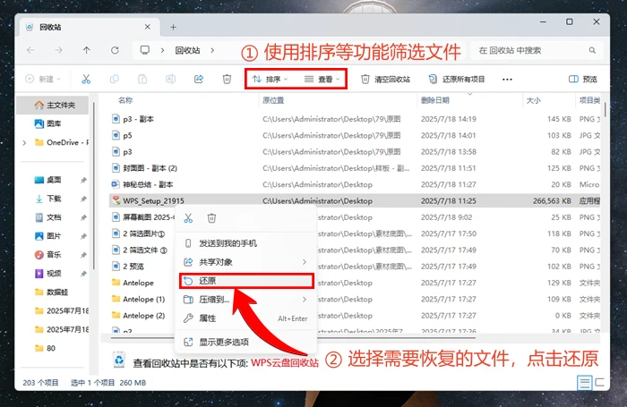
Task: Toggle the 预览 preview pane
Action: (583, 79)
